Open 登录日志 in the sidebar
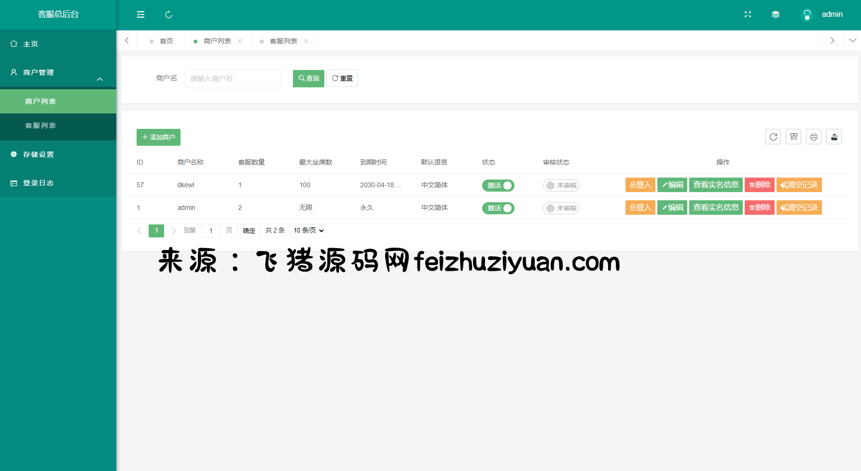This screenshot has width=861, height=471. point(39,183)
